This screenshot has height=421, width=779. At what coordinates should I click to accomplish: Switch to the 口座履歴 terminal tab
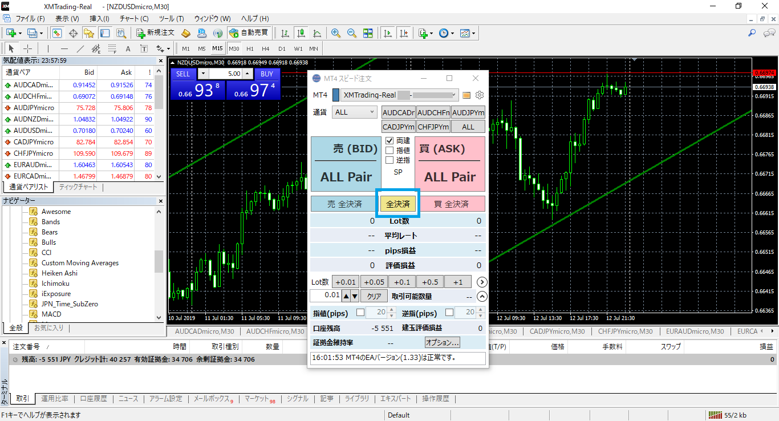point(94,399)
